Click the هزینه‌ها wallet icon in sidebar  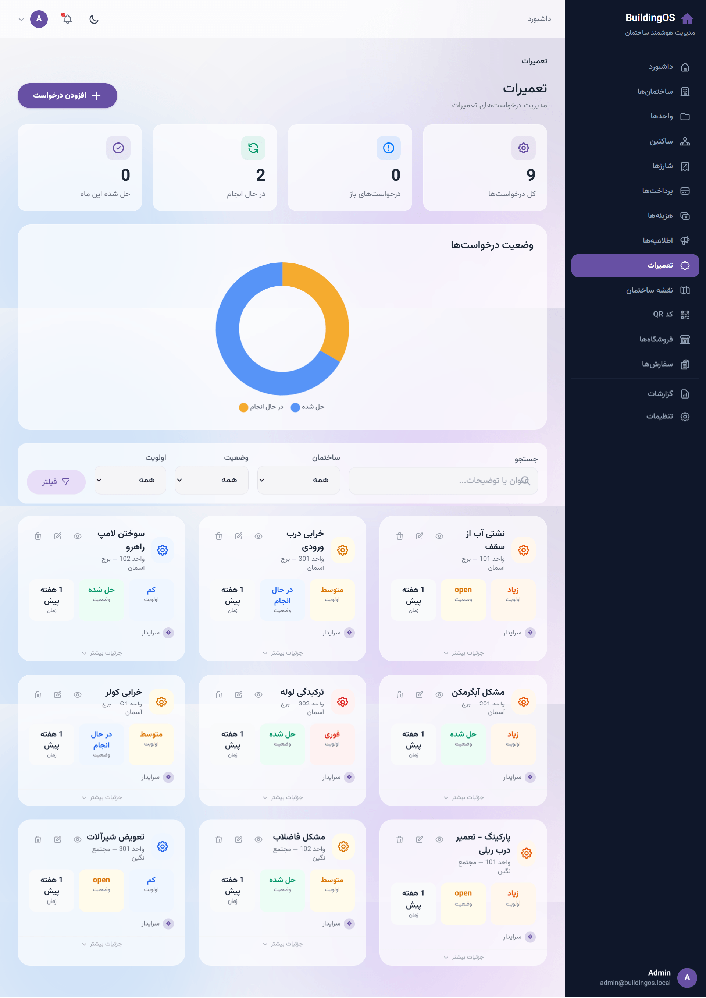[685, 216]
